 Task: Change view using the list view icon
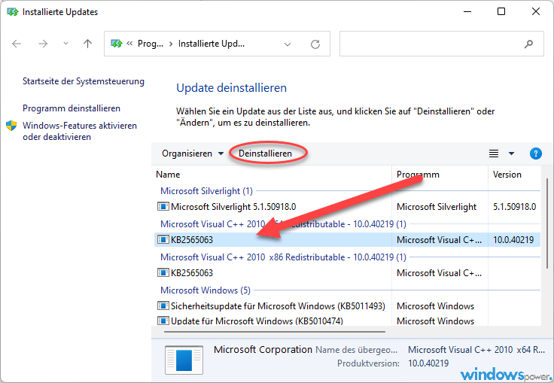(494, 154)
